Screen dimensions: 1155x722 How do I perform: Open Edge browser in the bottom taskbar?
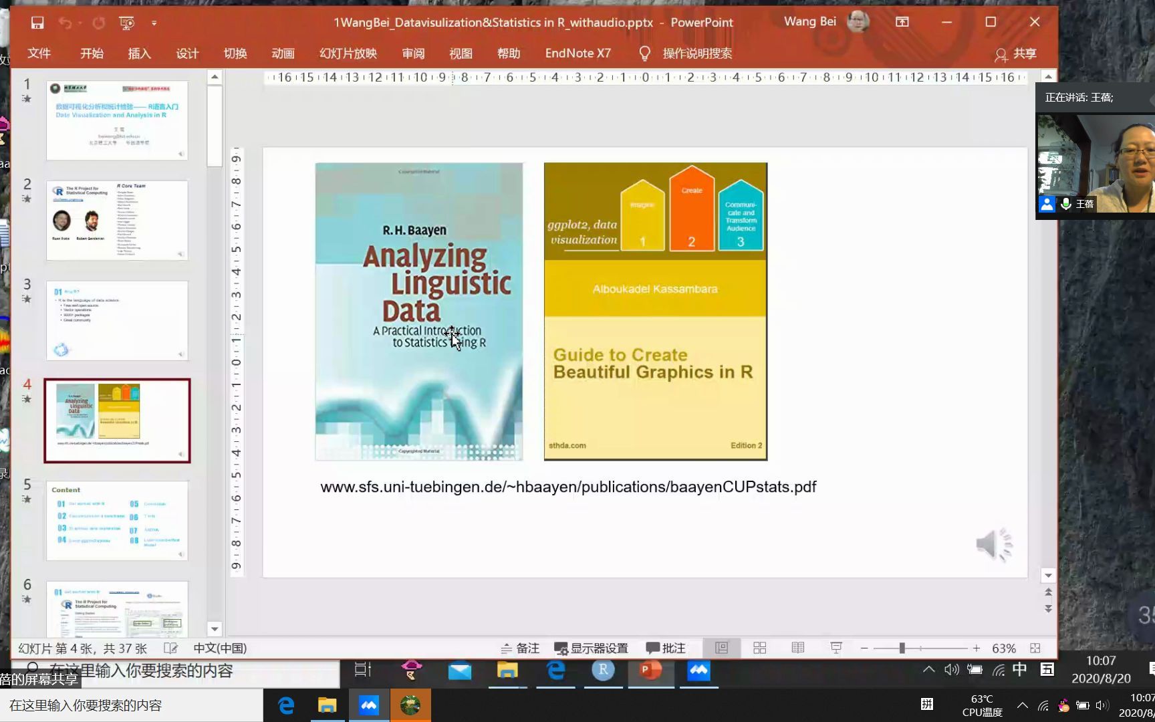click(x=286, y=705)
